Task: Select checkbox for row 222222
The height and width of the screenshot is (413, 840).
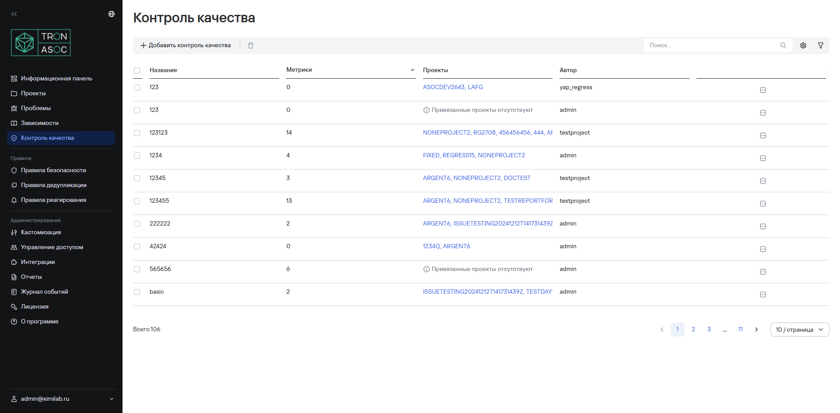Action: (x=137, y=224)
